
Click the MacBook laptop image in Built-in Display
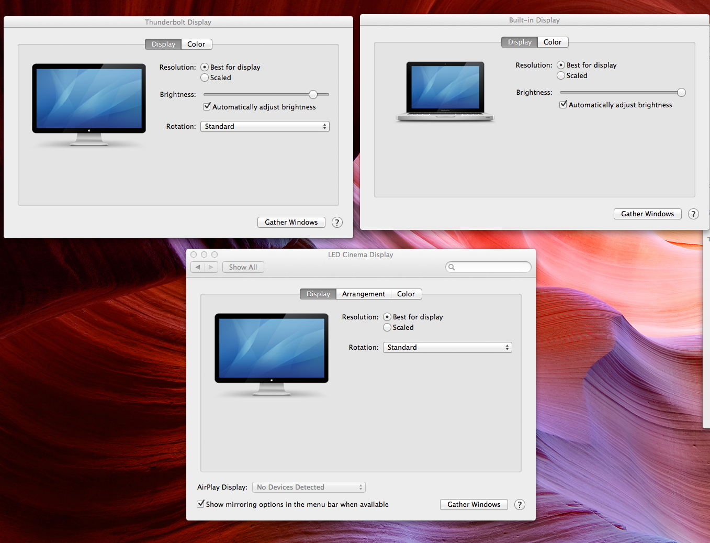(x=445, y=91)
